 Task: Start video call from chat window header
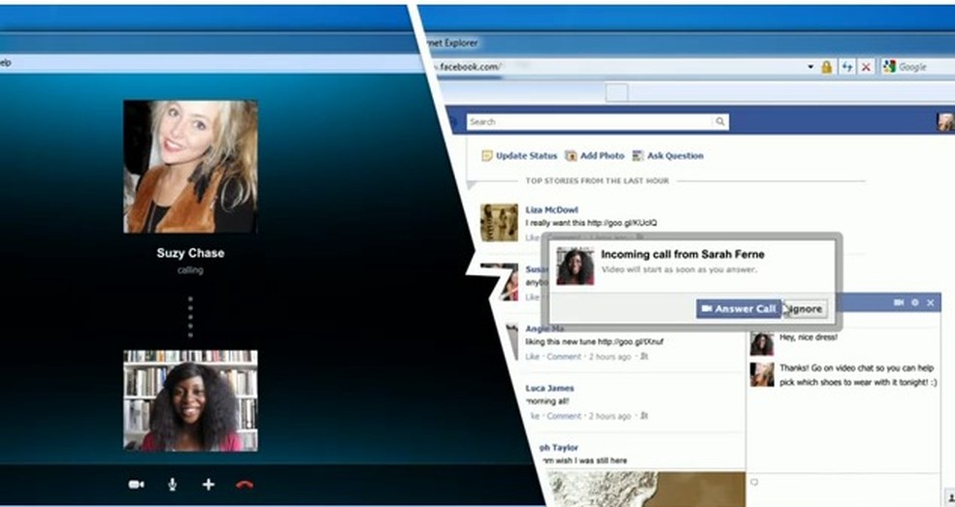pos(899,302)
